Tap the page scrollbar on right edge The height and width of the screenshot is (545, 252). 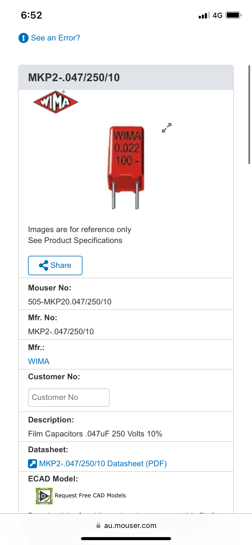click(249, 115)
